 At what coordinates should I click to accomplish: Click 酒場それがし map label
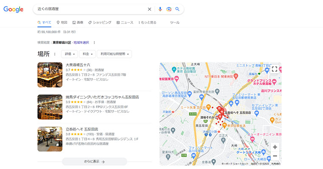(209, 117)
